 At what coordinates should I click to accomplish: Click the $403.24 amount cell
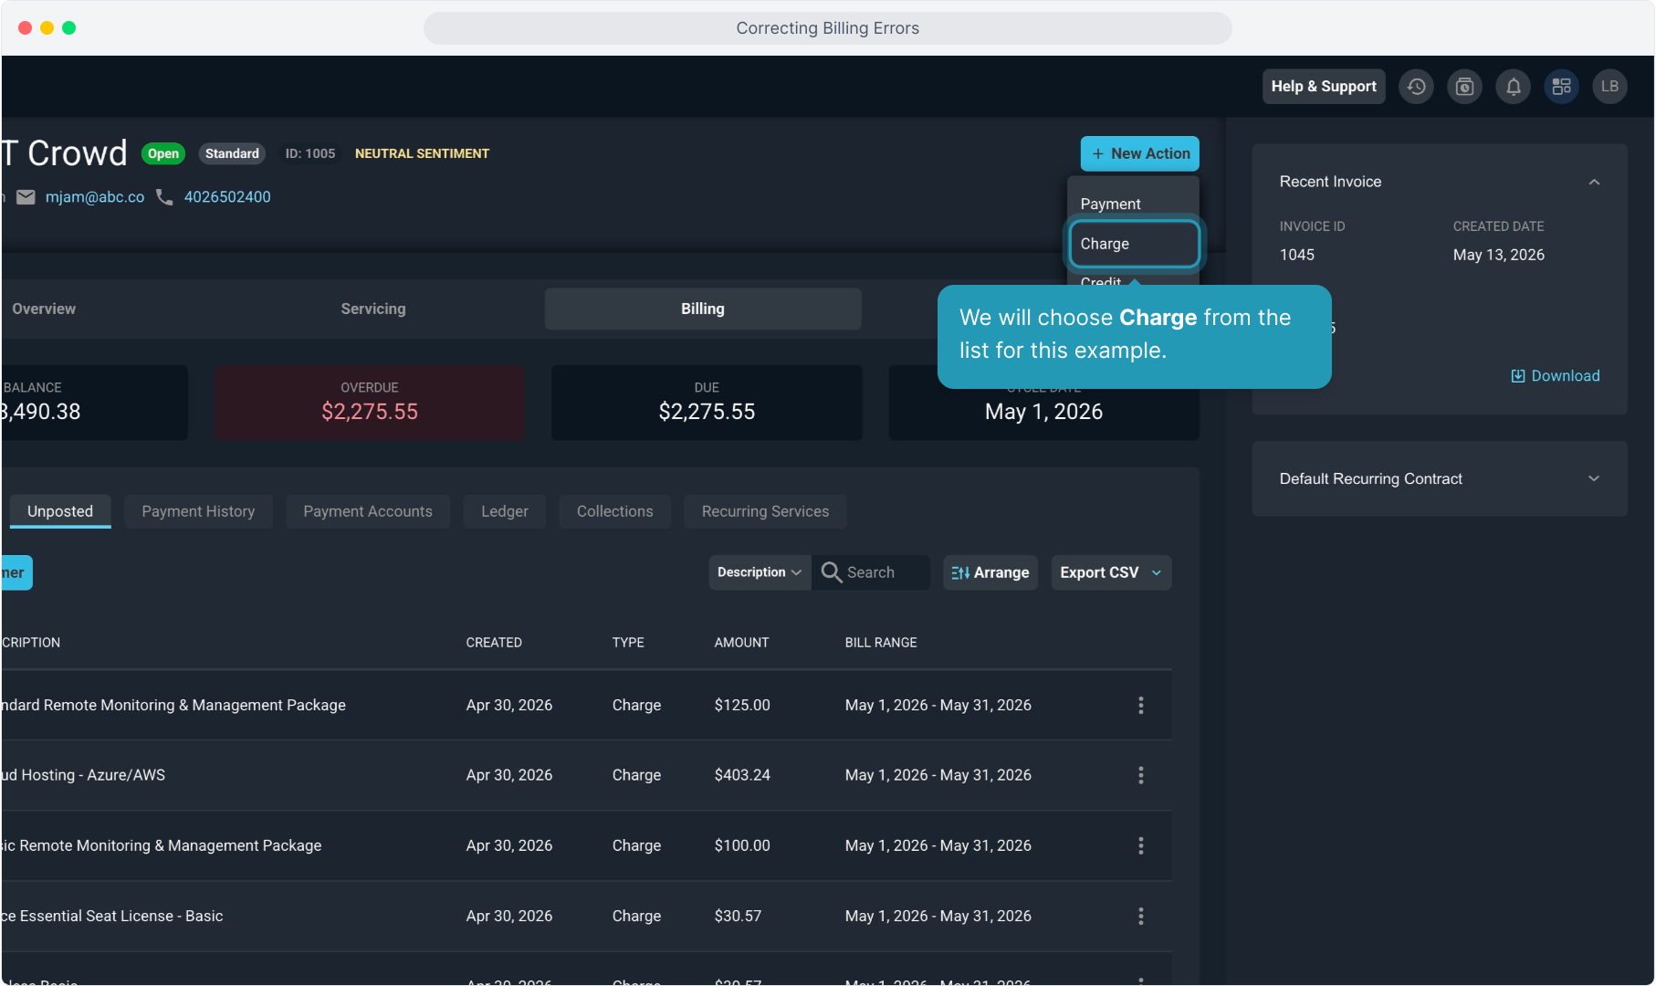pos(742,775)
